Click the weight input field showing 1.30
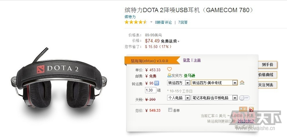This screenshot has width=287, height=138. pos(151,90)
